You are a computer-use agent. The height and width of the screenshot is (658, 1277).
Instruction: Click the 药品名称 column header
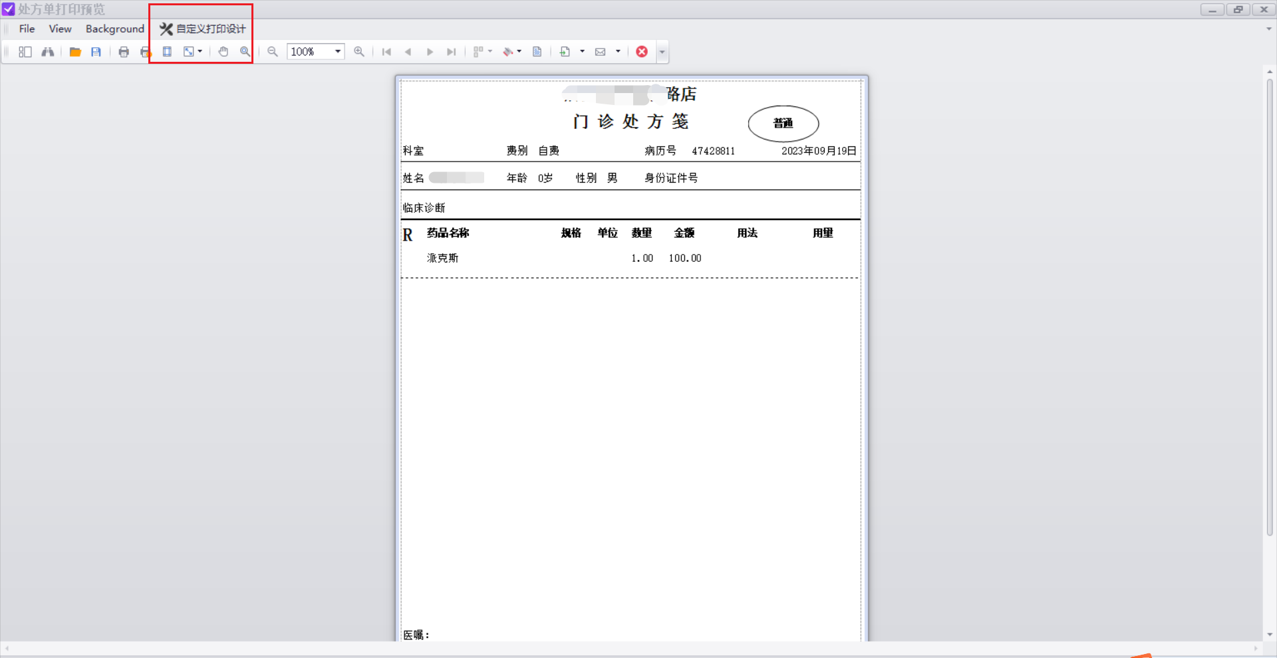pyautogui.click(x=448, y=233)
